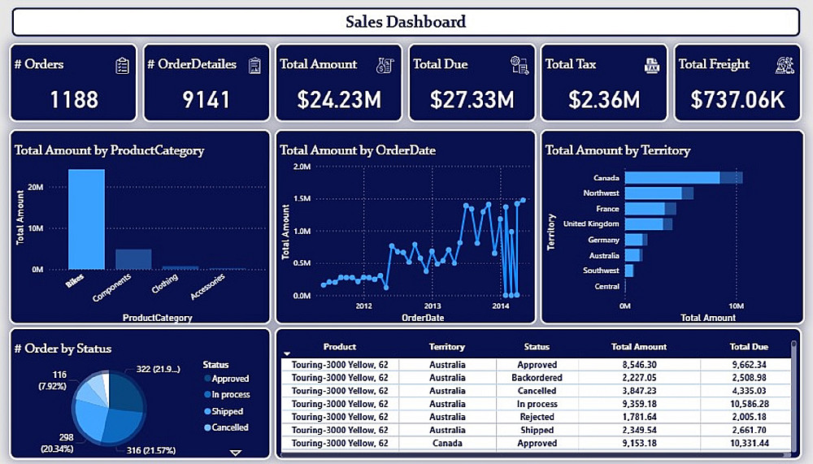
Task: Click sort arrow under Product column header
Action: [287, 354]
